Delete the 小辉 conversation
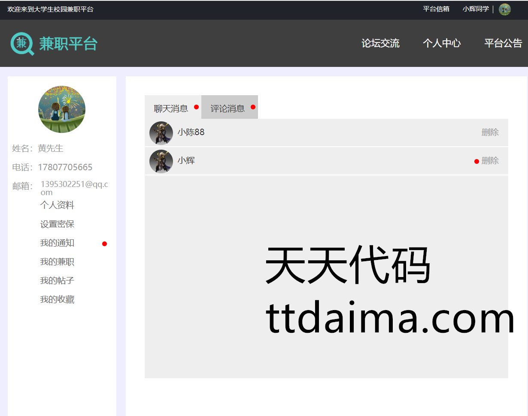The image size is (528, 416). (x=490, y=161)
